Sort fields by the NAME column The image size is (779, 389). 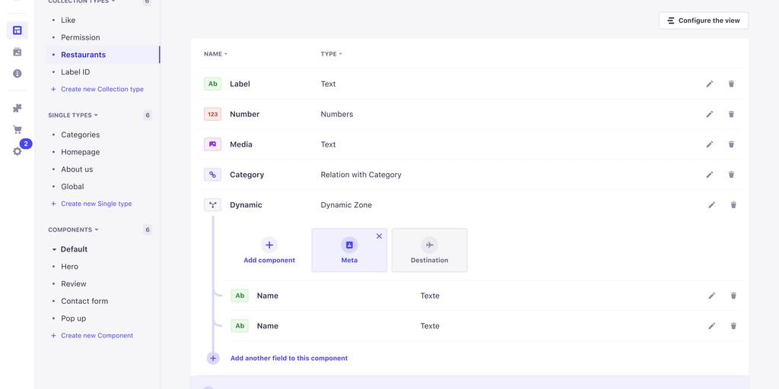(215, 54)
